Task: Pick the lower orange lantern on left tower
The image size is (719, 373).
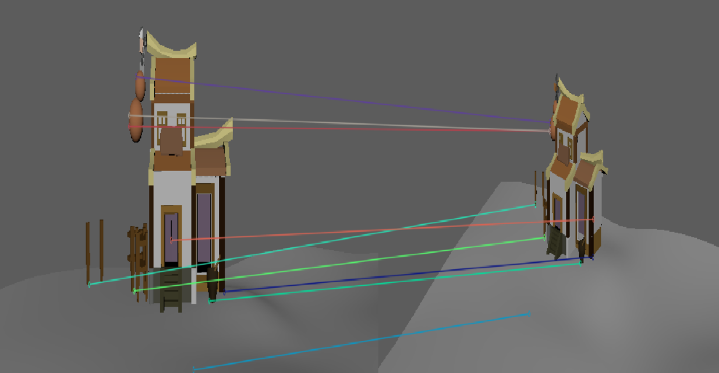Action: pos(136,120)
